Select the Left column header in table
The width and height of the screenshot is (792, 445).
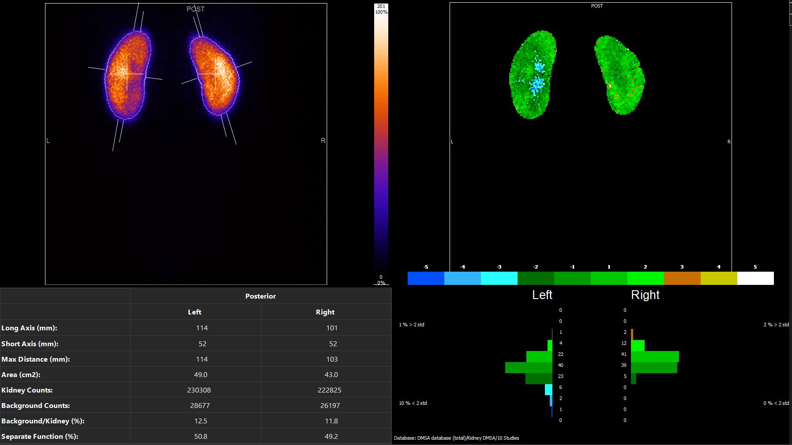pyautogui.click(x=195, y=312)
